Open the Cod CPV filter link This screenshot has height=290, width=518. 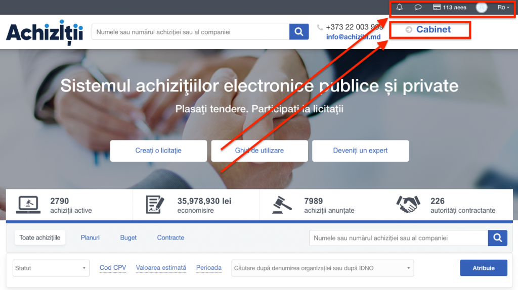113,268
